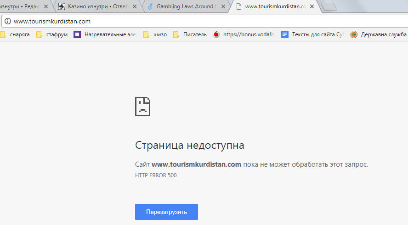Click the site information icon in address bar
Viewport: 408px width, 225px height.
pyautogui.click(x=7, y=22)
